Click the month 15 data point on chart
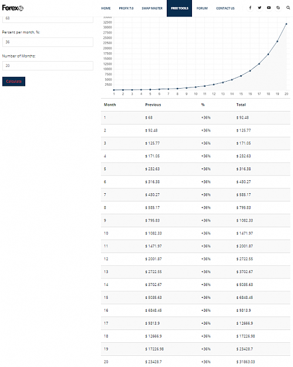This screenshot has height=367, width=293. [241, 76]
